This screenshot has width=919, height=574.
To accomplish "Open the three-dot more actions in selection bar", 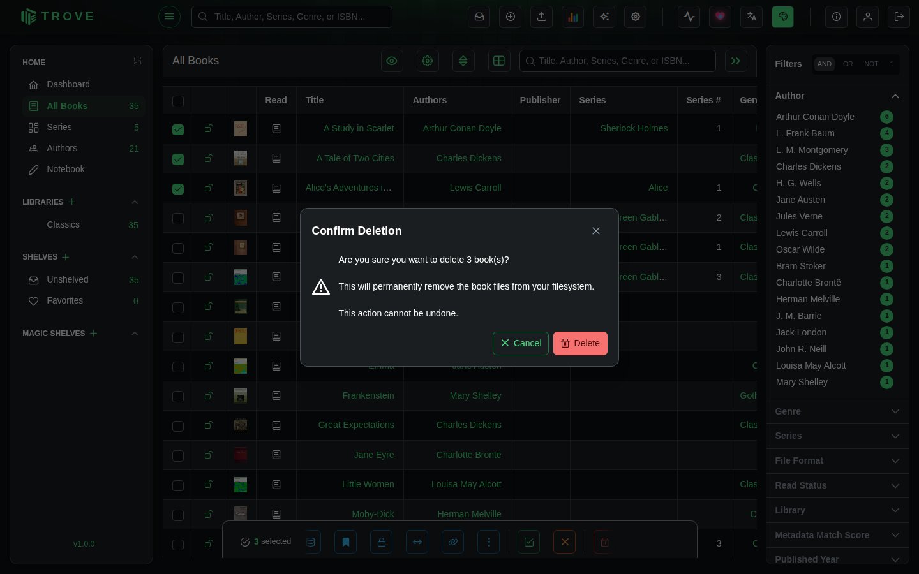I will click(489, 542).
